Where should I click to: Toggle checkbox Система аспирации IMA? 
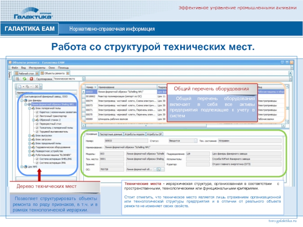pyautogui.click(x=37, y=163)
